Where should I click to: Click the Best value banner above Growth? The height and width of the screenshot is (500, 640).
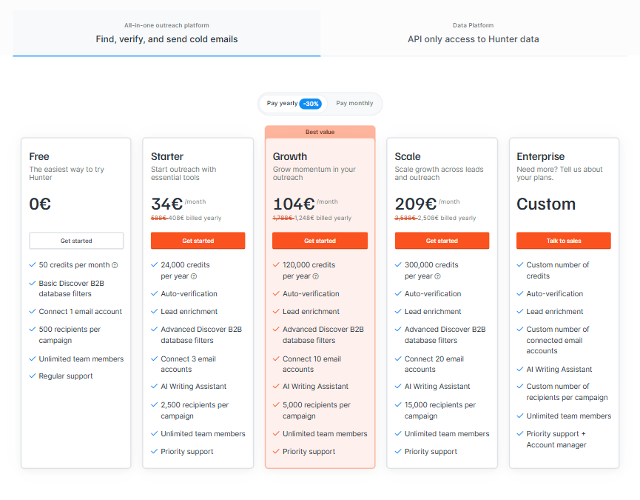320,132
